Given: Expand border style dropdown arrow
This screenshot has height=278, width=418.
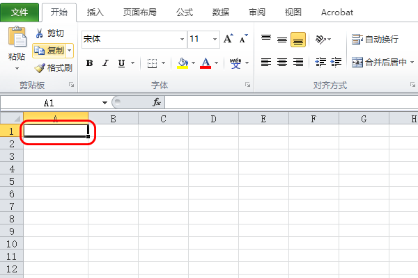Looking at the screenshot, I should 164,63.
